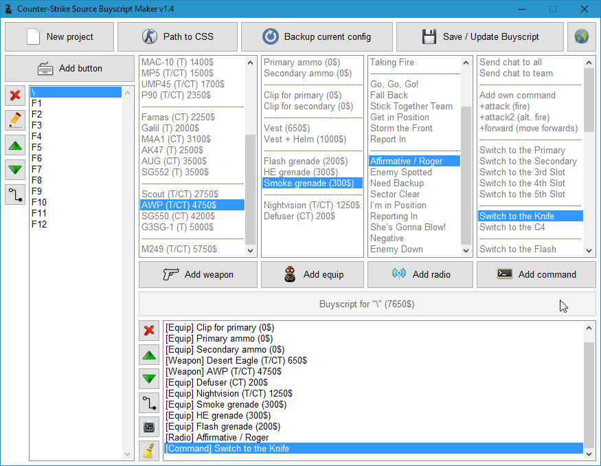Start a New project
This screenshot has height=466, width=601.
(x=59, y=37)
